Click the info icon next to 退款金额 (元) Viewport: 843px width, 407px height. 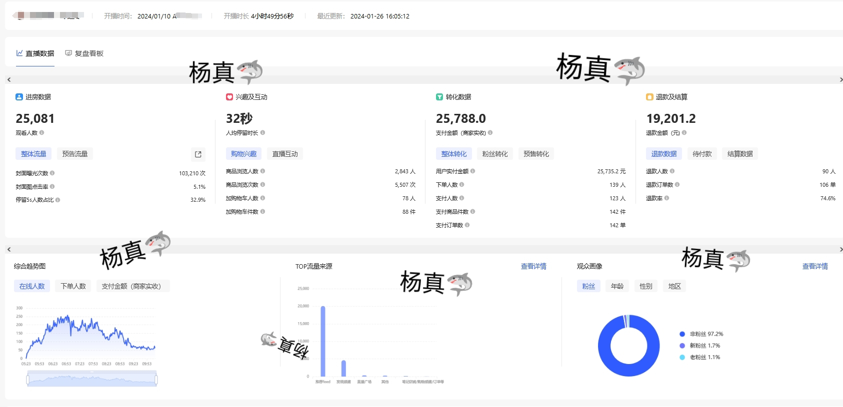[684, 133]
